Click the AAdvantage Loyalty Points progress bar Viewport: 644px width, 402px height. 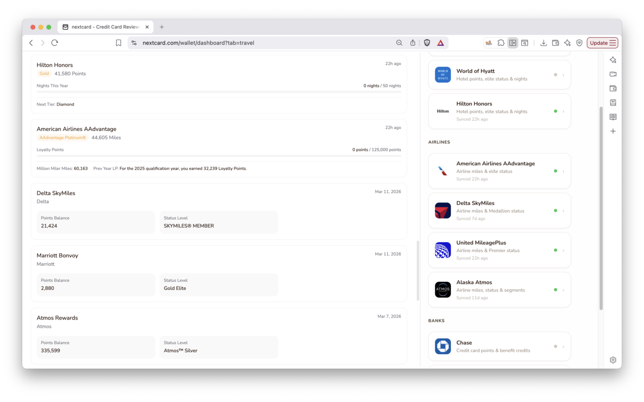219,156
